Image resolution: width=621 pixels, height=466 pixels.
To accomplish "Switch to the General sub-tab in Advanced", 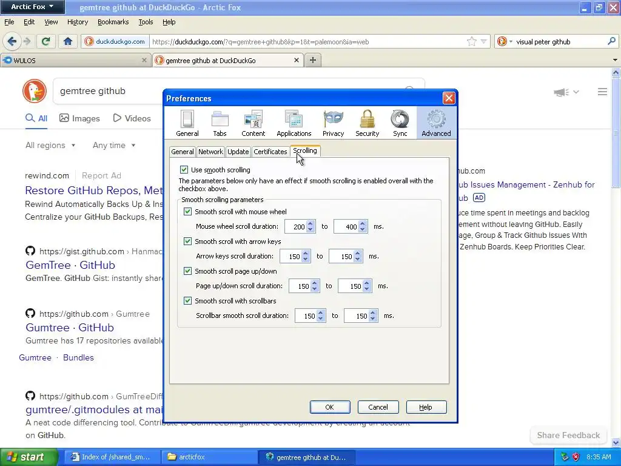I will 182,152.
